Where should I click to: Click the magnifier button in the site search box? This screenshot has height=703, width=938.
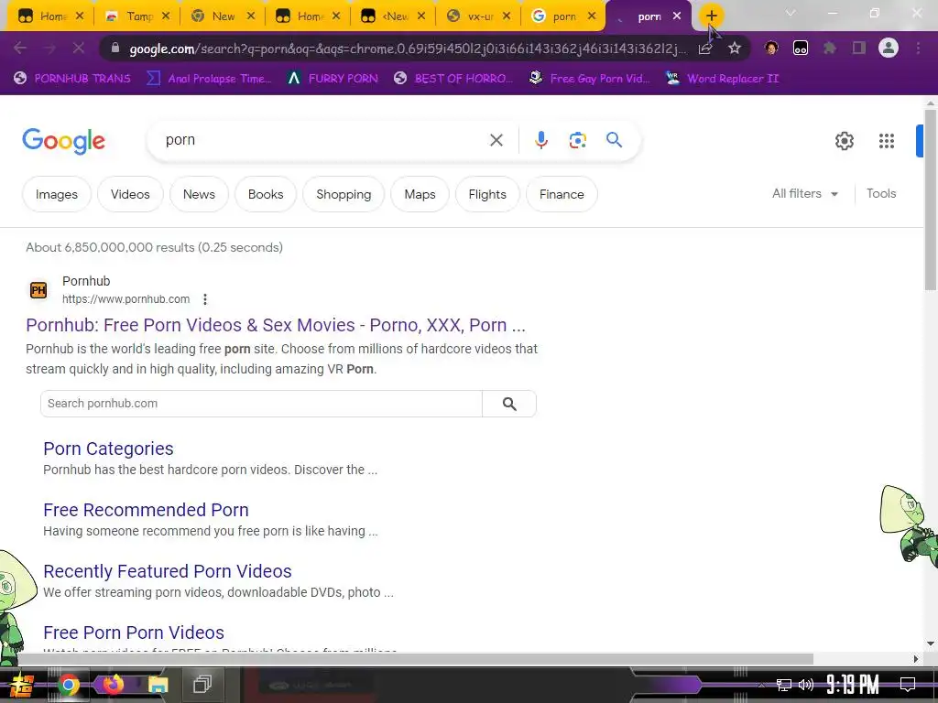pyautogui.click(x=509, y=404)
